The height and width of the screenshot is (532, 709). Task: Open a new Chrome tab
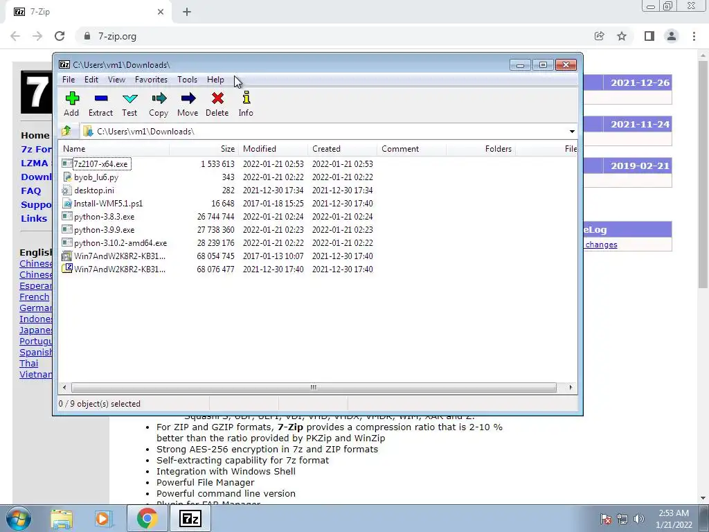(187, 12)
